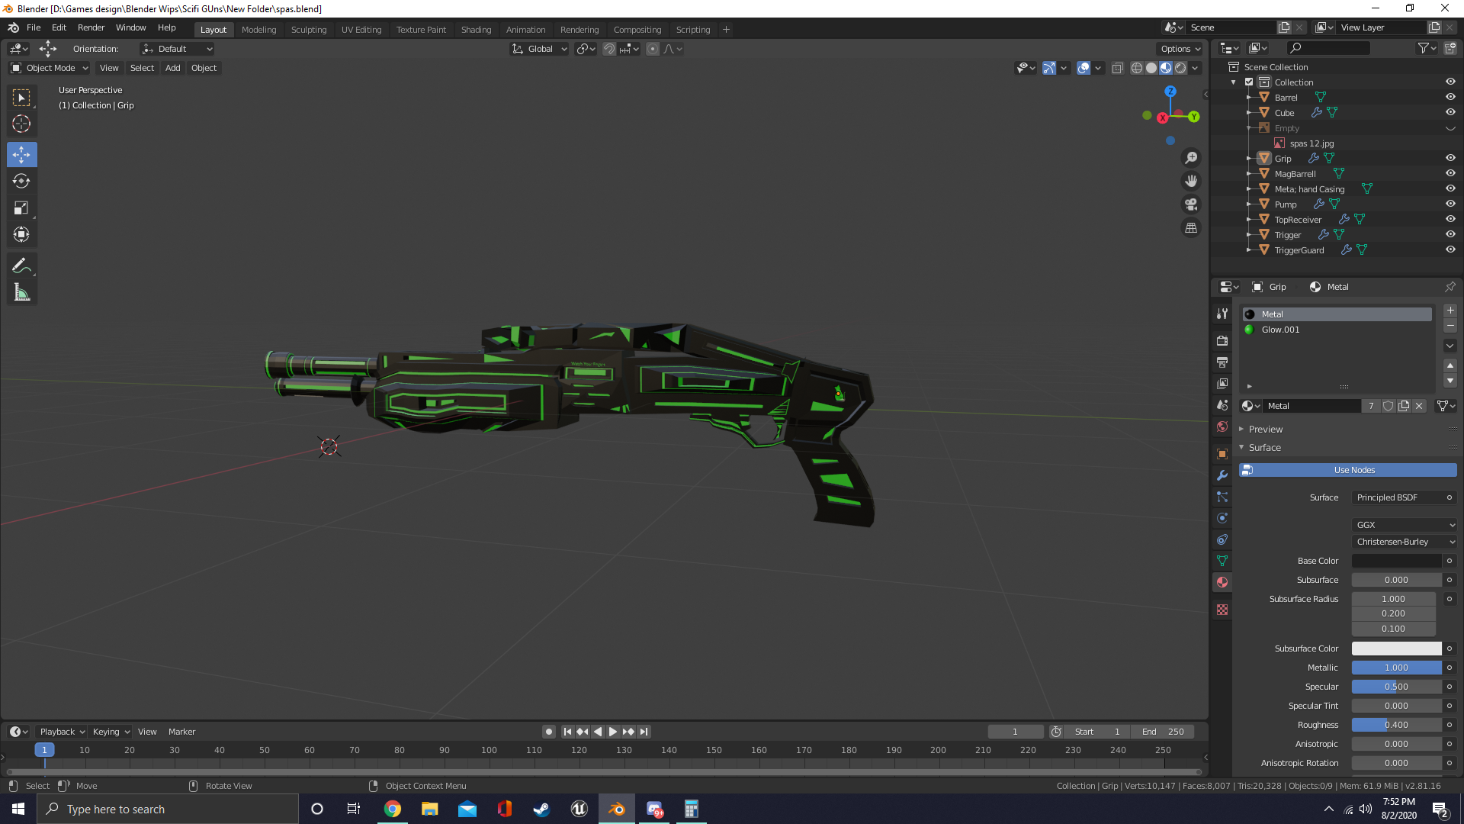Switch viewport to rendered shading mode
1464x824 pixels.
coord(1180,67)
